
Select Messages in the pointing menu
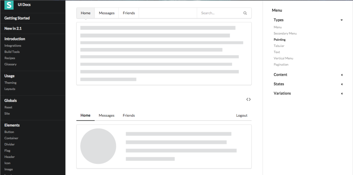coord(107,13)
